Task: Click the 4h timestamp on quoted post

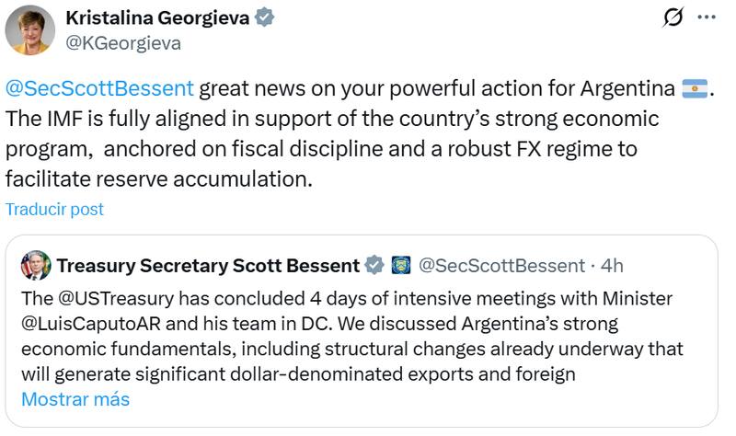Action: (x=611, y=266)
